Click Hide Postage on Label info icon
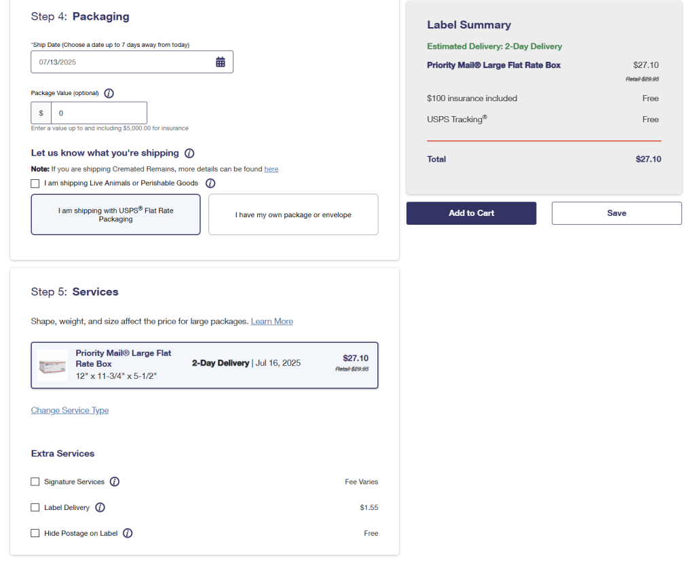Viewport: 695px width, 569px height. tap(128, 534)
